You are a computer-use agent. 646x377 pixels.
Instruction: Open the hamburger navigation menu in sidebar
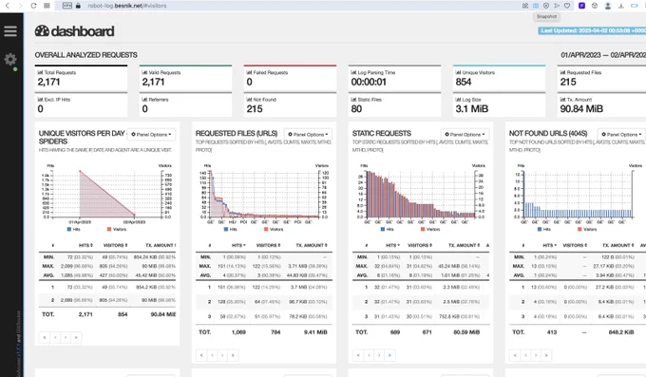click(10, 31)
